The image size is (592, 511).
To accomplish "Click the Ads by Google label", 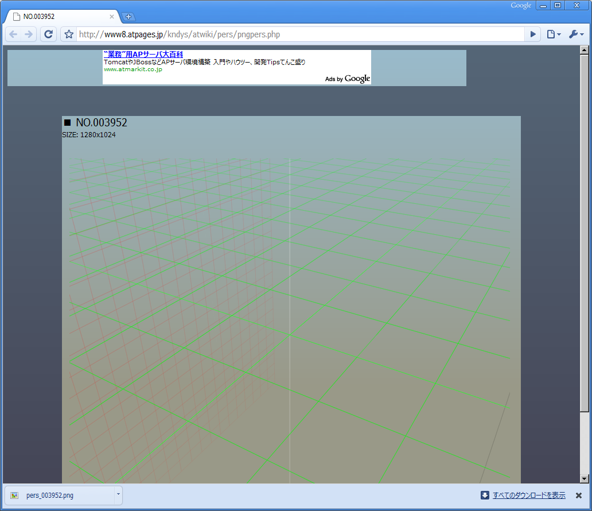I will point(348,79).
